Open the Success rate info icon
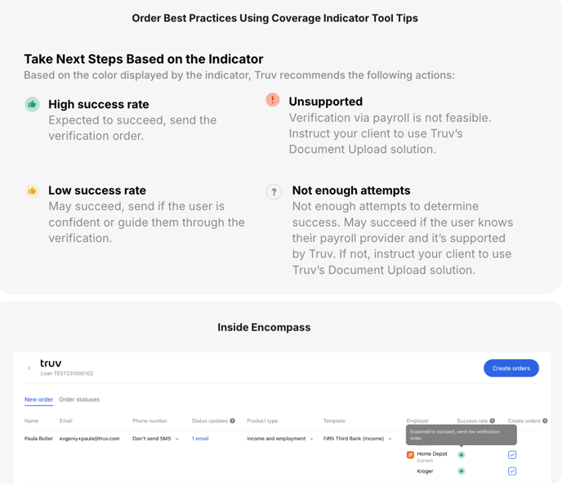This screenshot has height=486, width=562. pyautogui.click(x=493, y=421)
